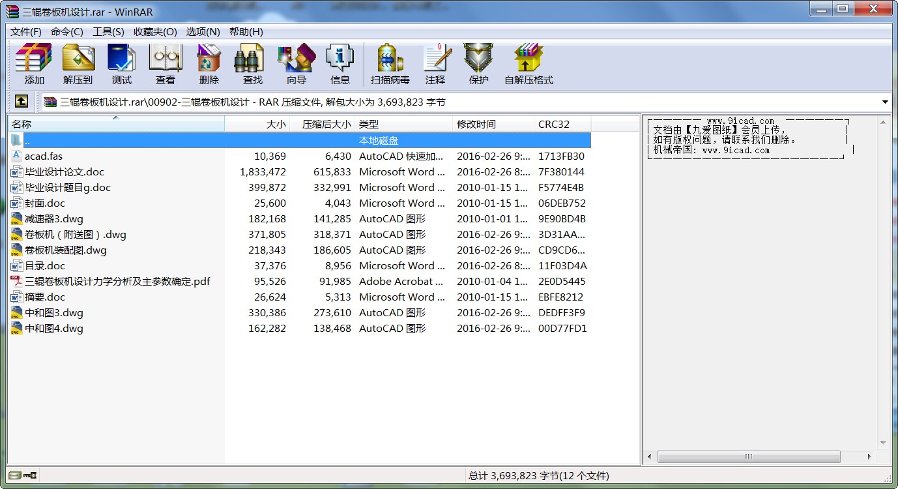Run the Test (测试) archive tool
898x489 pixels.
tap(121, 64)
